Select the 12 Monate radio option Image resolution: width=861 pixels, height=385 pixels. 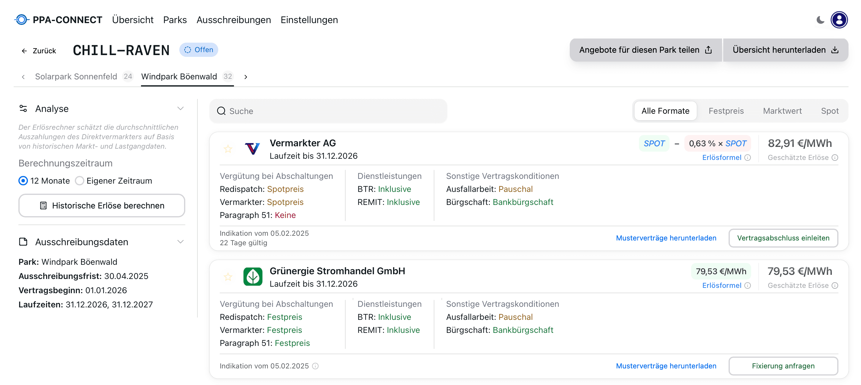pos(23,181)
